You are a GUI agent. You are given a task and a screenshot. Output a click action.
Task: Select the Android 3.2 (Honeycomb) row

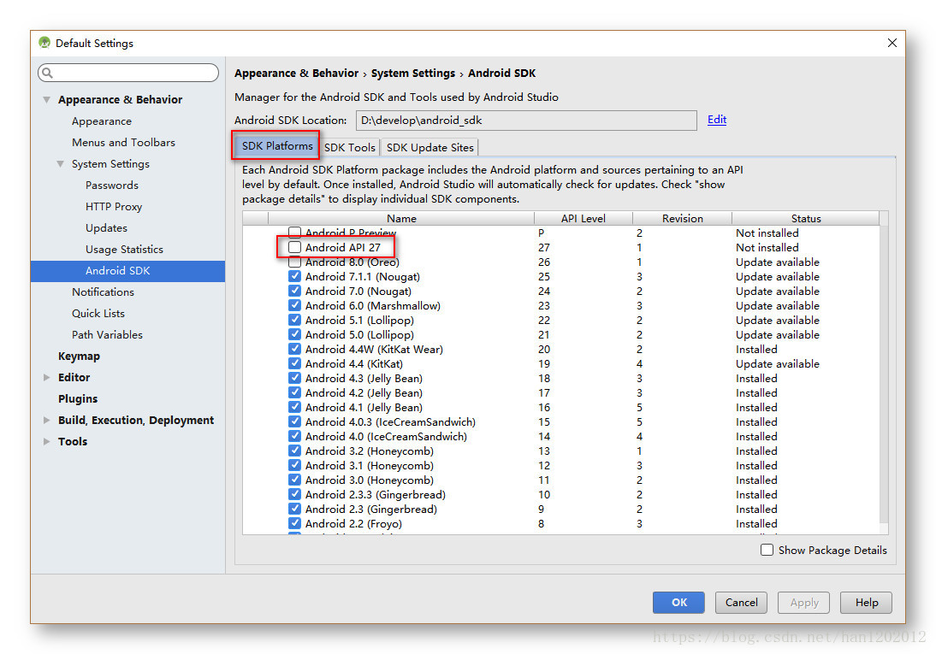pyautogui.click(x=561, y=451)
